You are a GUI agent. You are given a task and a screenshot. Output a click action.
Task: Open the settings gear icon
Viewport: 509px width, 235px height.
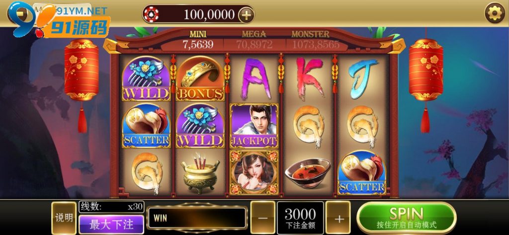[x=495, y=13]
